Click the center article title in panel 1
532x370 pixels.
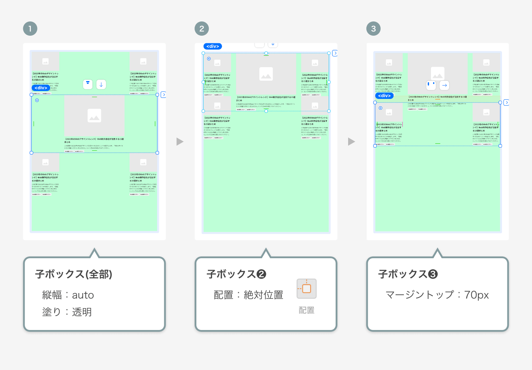[x=94, y=140]
